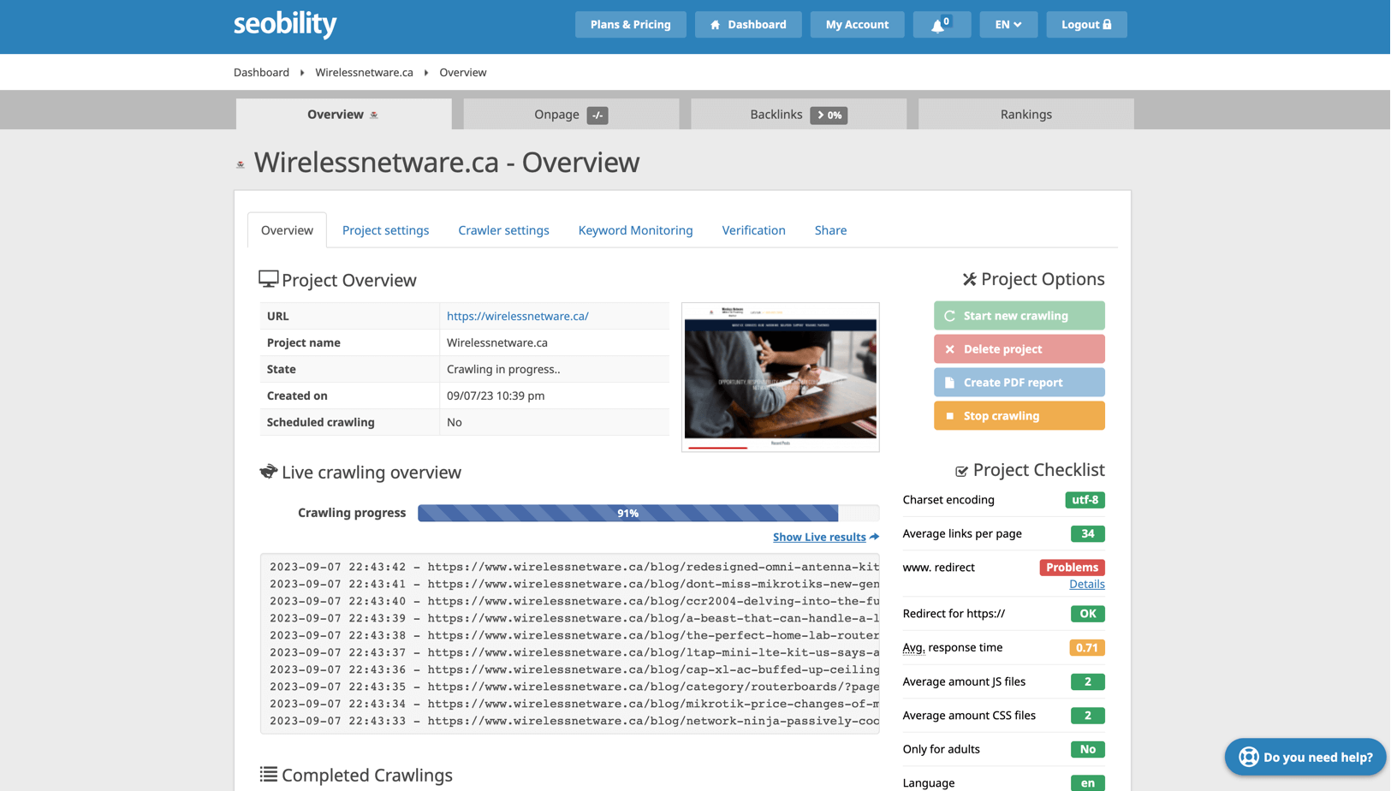Click the Dashboard home icon button
This screenshot has width=1391, height=791.
[x=747, y=25]
